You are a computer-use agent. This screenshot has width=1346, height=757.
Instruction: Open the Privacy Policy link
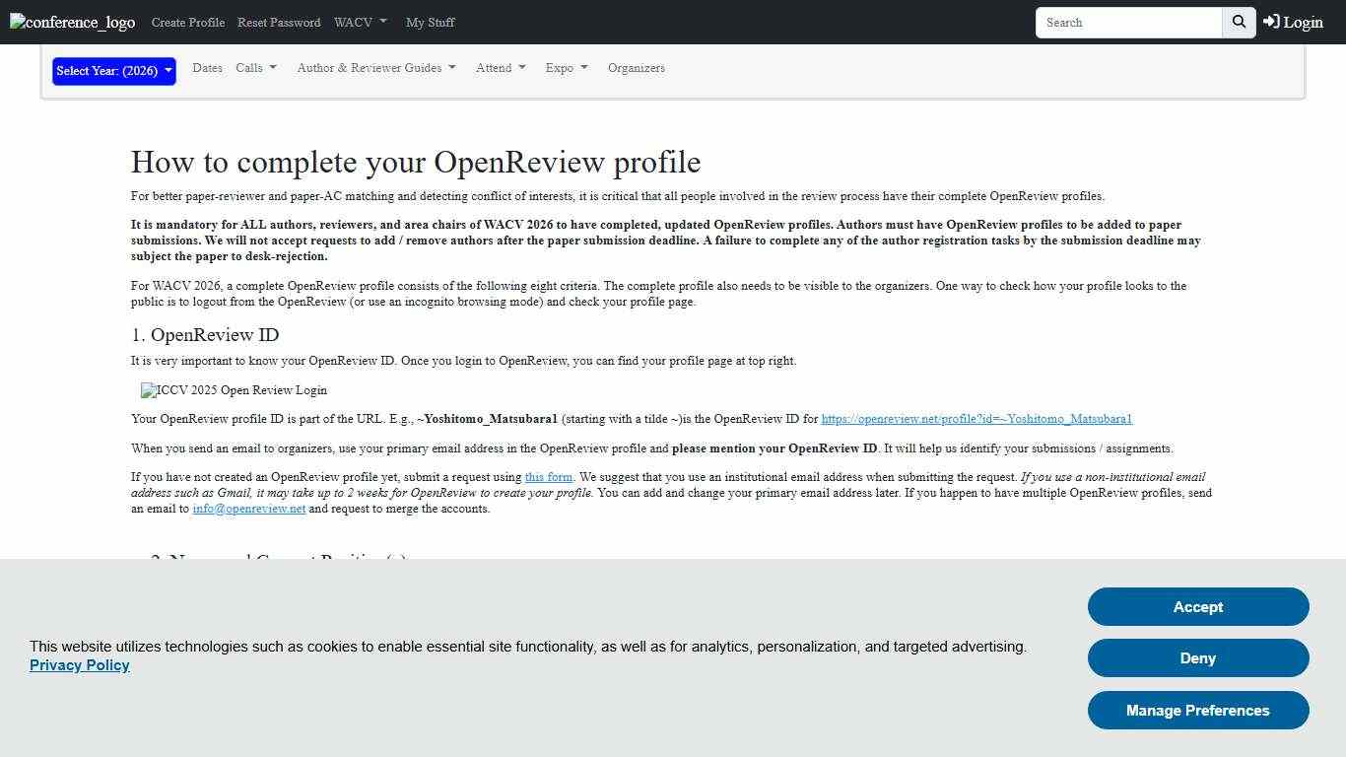[79, 665]
